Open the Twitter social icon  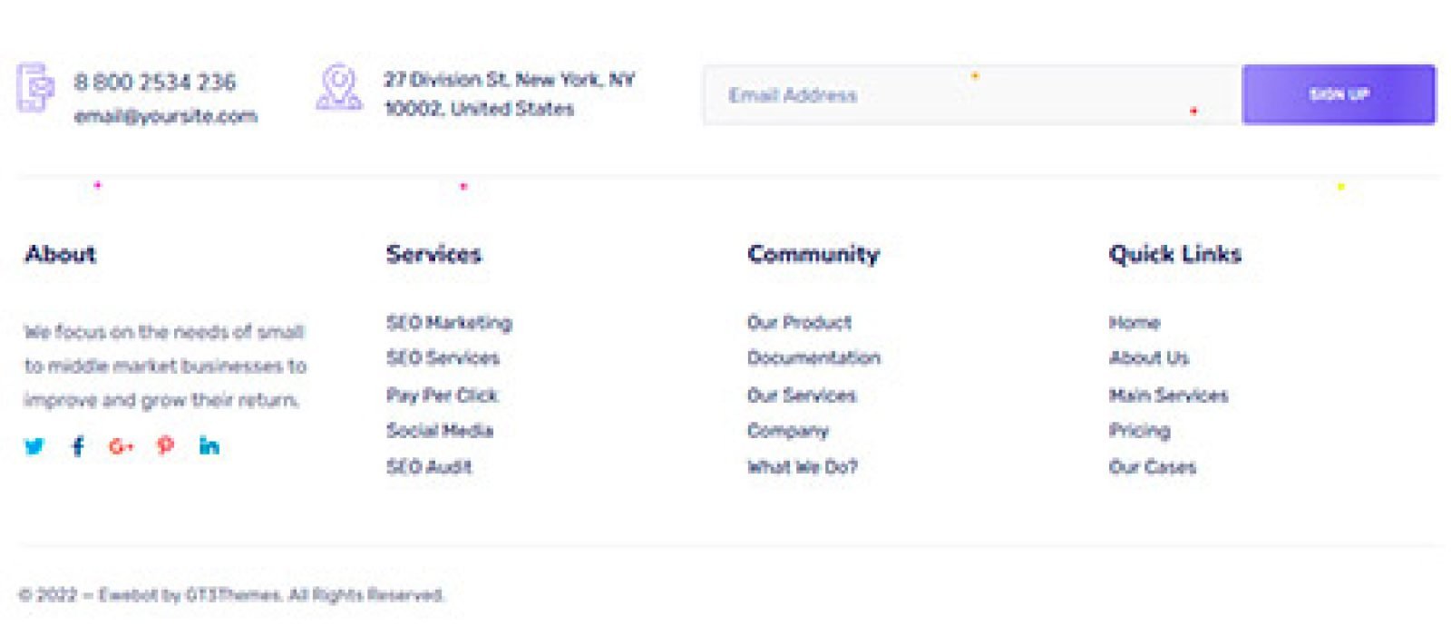34,445
